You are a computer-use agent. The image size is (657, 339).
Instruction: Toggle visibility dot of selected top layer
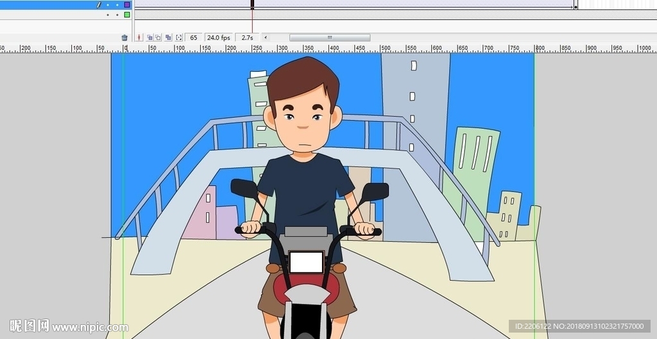point(108,5)
